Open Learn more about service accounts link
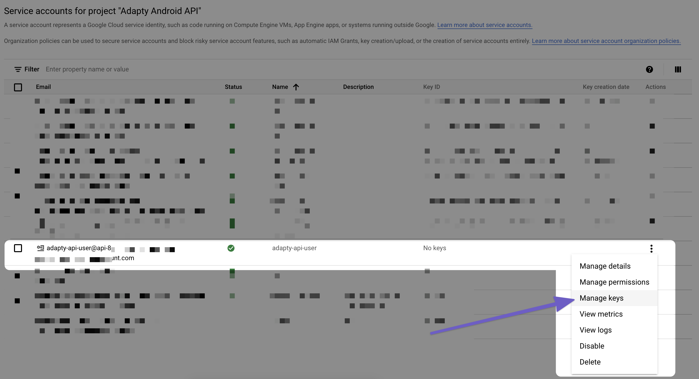699x379 pixels. [484, 25]
